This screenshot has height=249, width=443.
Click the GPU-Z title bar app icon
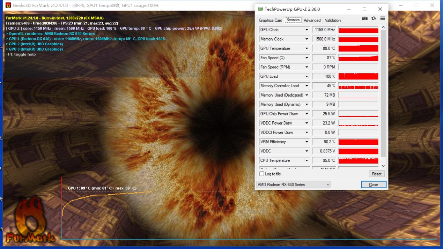(260, 9)
